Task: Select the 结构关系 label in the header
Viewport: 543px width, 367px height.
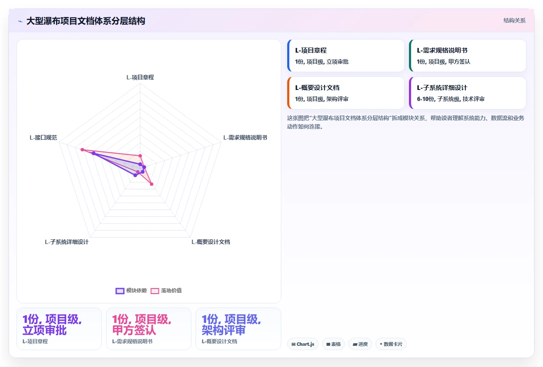Action: 515,20
